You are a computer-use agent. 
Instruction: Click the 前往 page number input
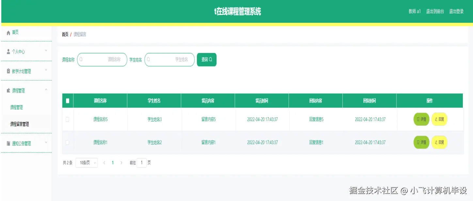(x=142, y=162)
